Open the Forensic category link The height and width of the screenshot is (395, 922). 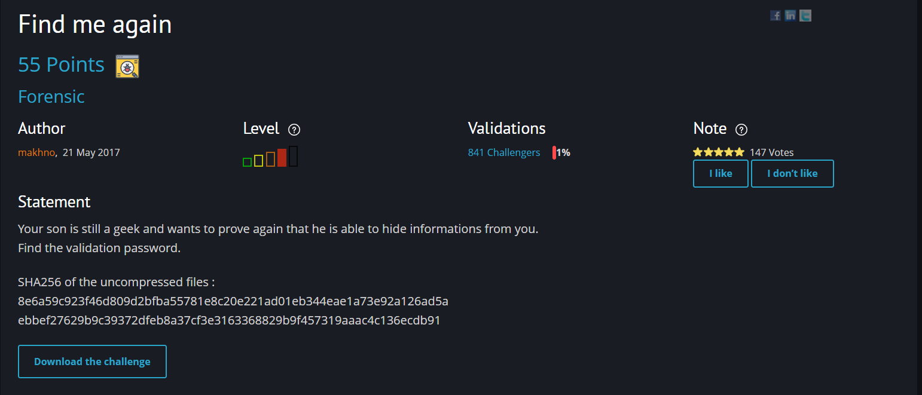pyautogui.click(x=51, y=96)
